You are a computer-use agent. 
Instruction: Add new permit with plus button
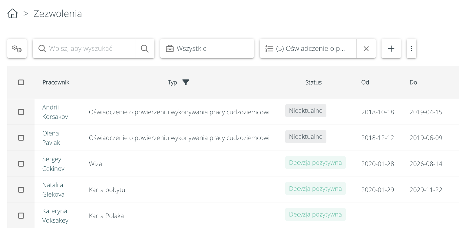(391, 48)
